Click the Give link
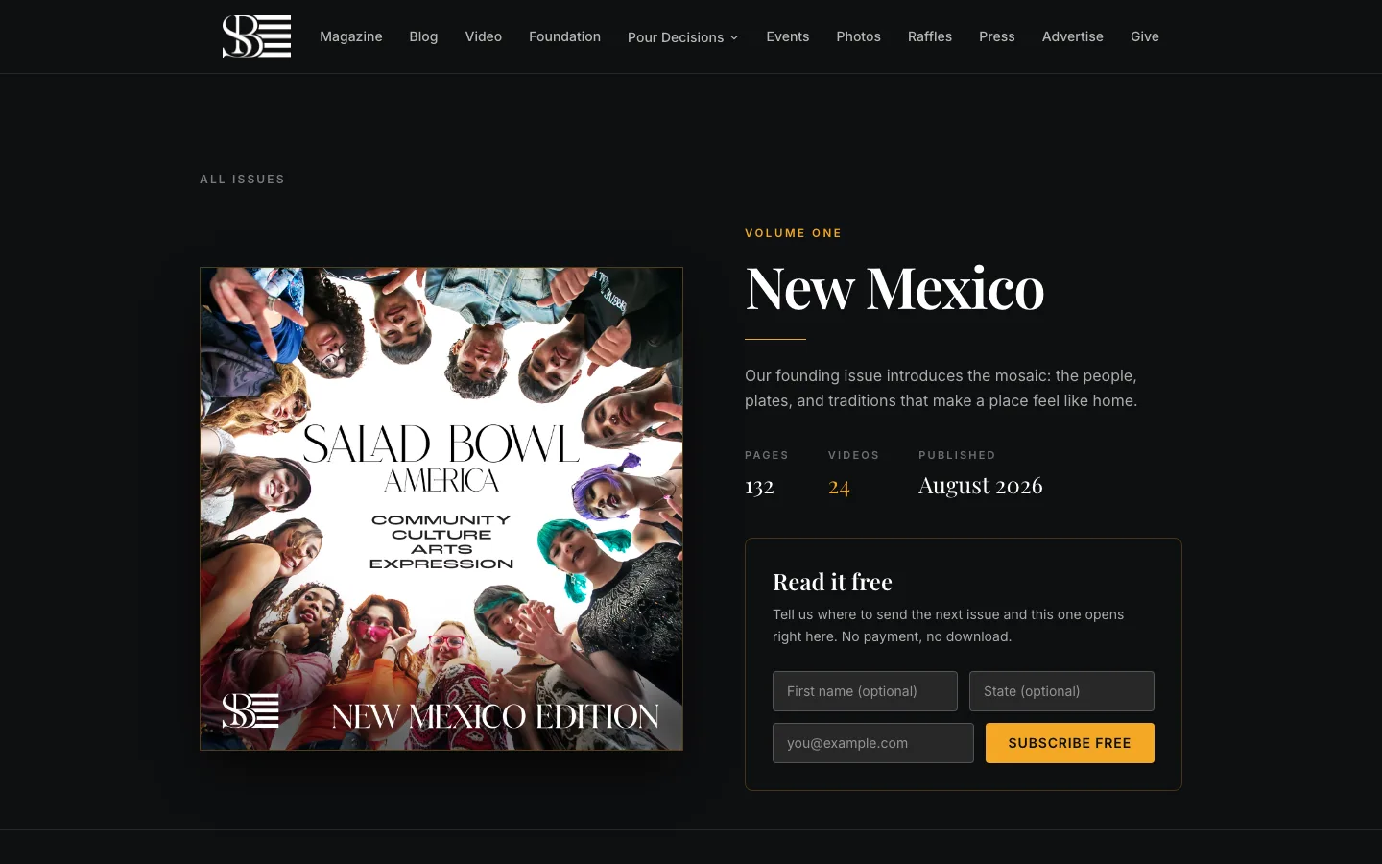The width and height of the screenshot is (1382, 864). point(1145,36)
